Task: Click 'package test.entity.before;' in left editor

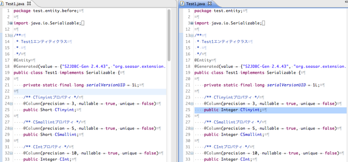Action: pos(46,10)
